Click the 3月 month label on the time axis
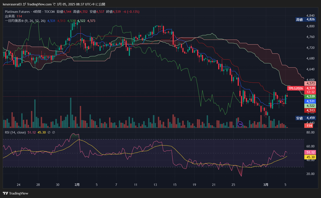Viewport: 321px width, 198px height. point(266,185)
